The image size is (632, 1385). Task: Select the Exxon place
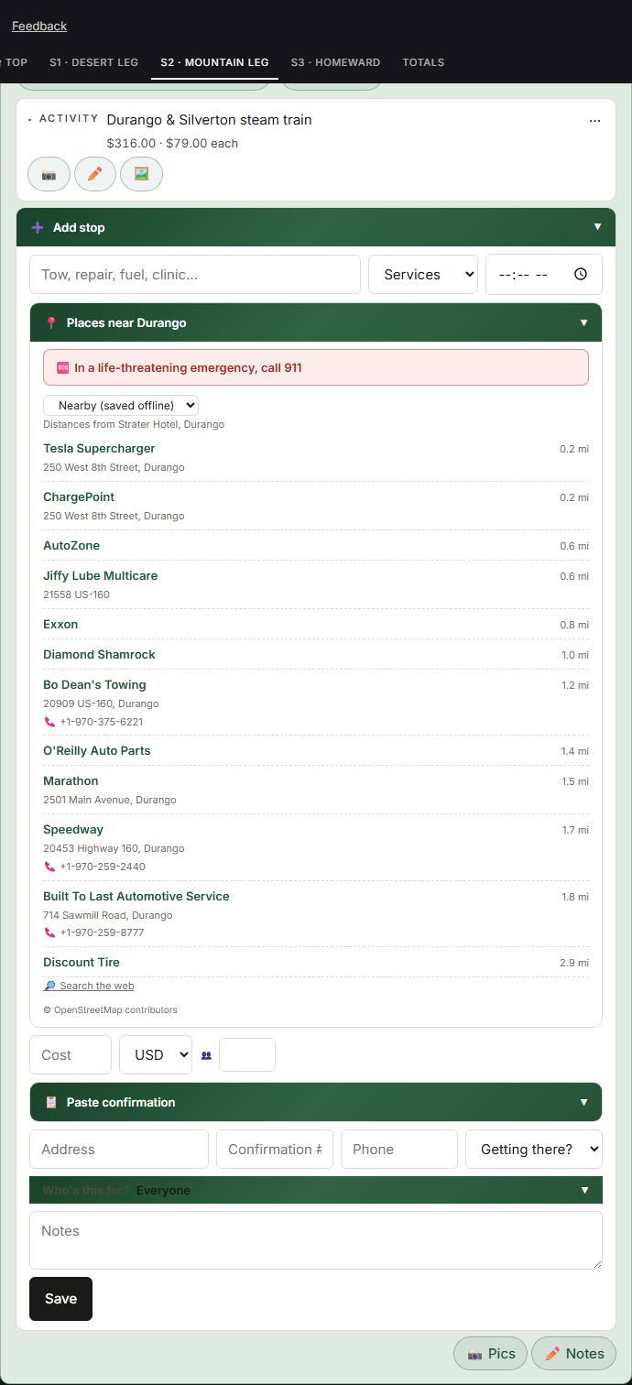(60, 624)
